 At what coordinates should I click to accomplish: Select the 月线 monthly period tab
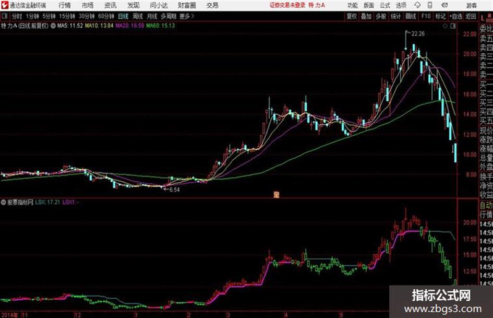pyautogui.click(x=152, y=16)
